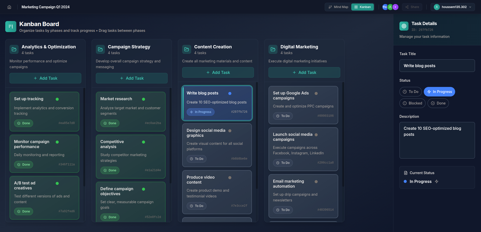Switch to Mind Map view

(x=338, y=7)
